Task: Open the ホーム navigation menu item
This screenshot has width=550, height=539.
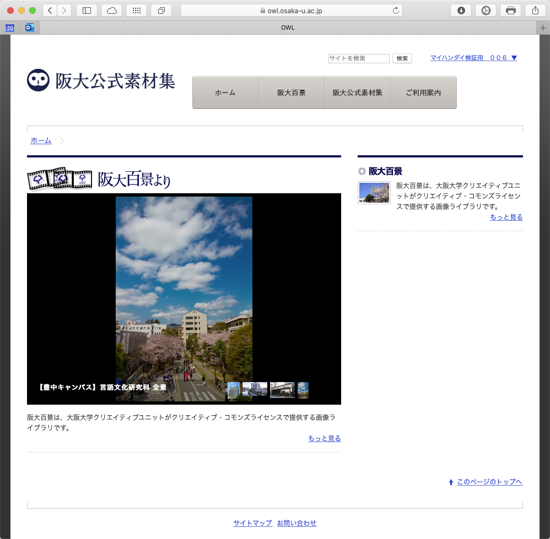Action: point(225,92)
